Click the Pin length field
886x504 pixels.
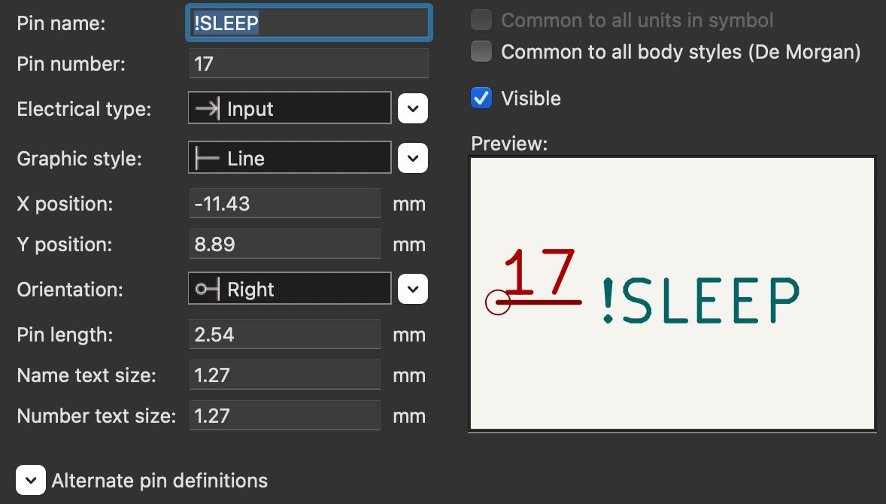tap(285, 335)
